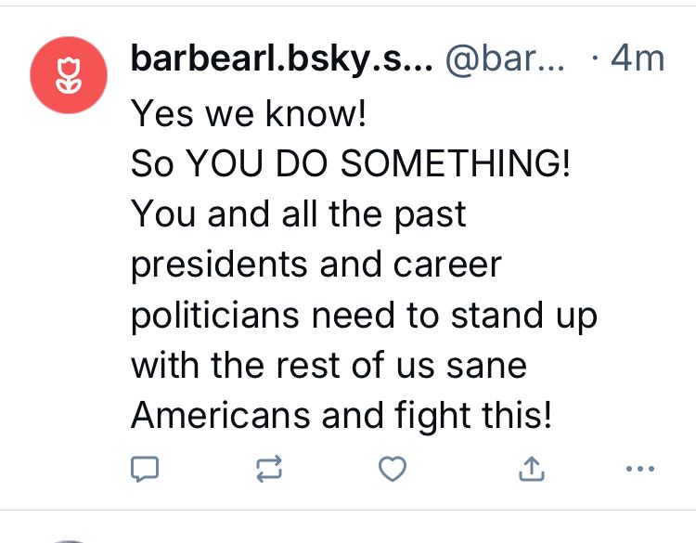
Task: Click the "You and all the past" line
Action: pos(298,214)
